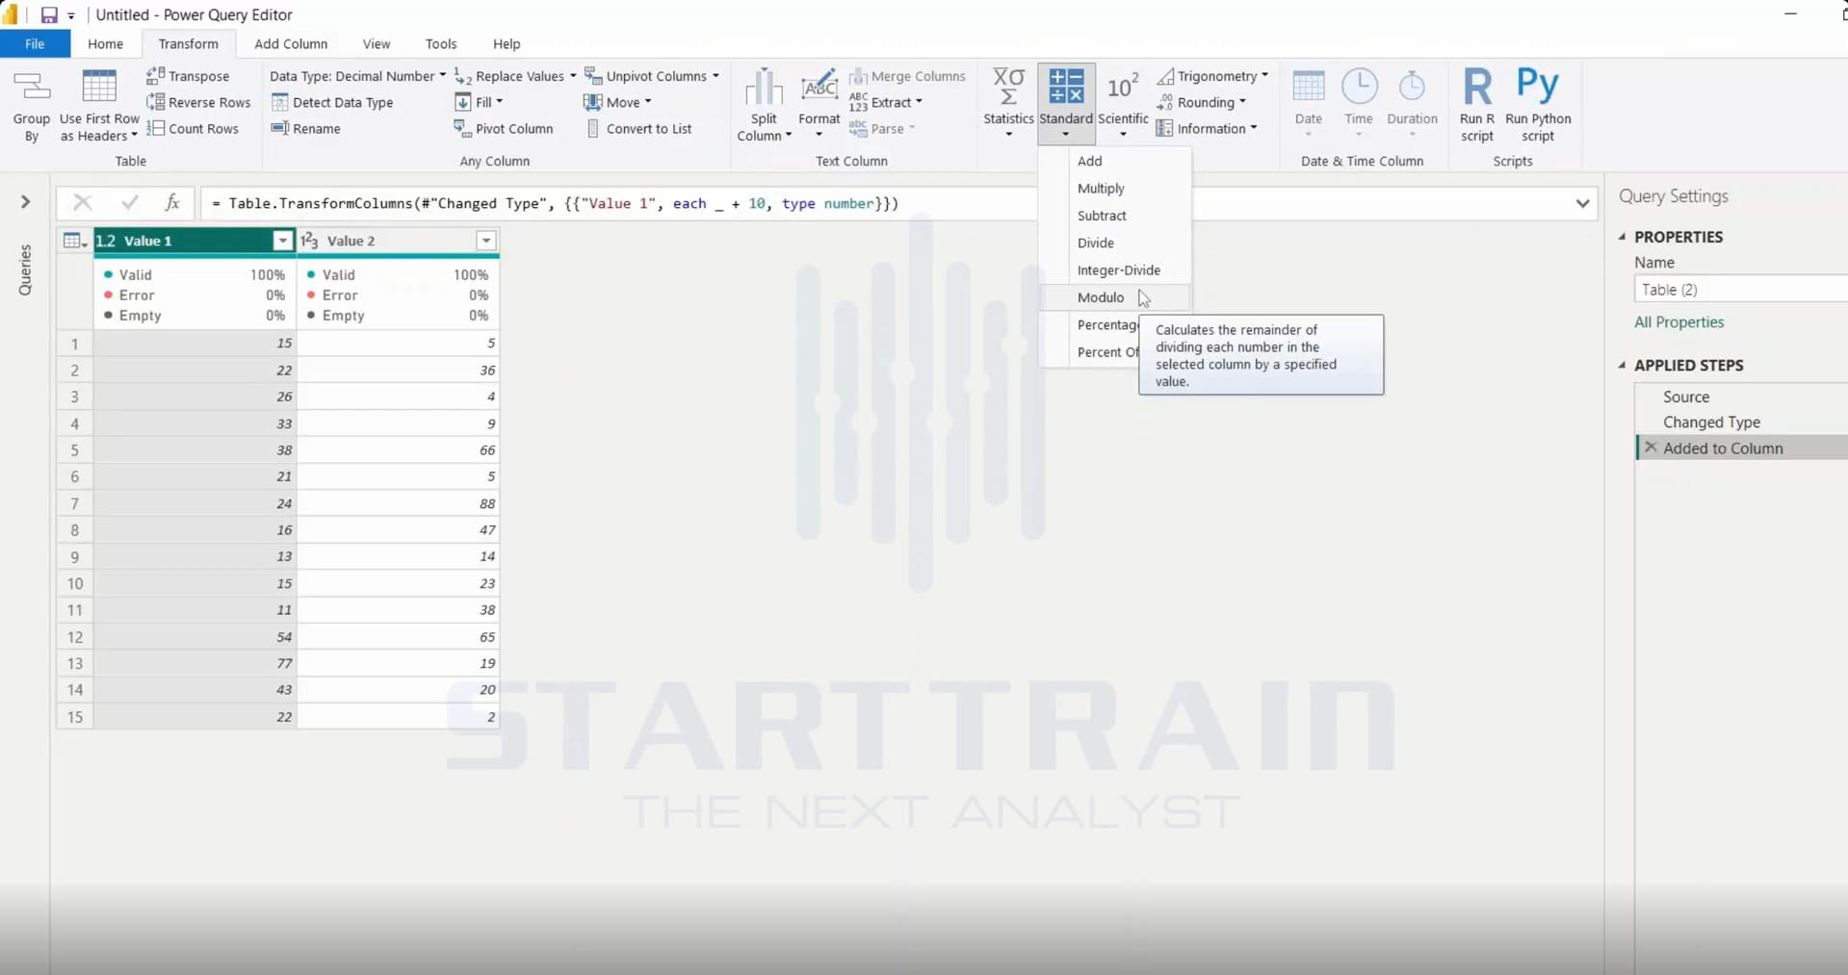The width and height of the screenshot is (1848, 975).
Task: Select Integer-Divide from the Standard menu
Action: pyautogui.click(x=1115, y=270)
